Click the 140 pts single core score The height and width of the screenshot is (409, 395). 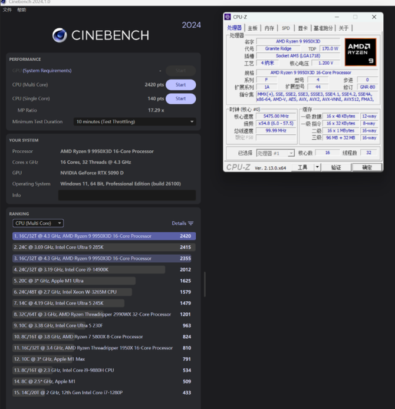point(156,98)
